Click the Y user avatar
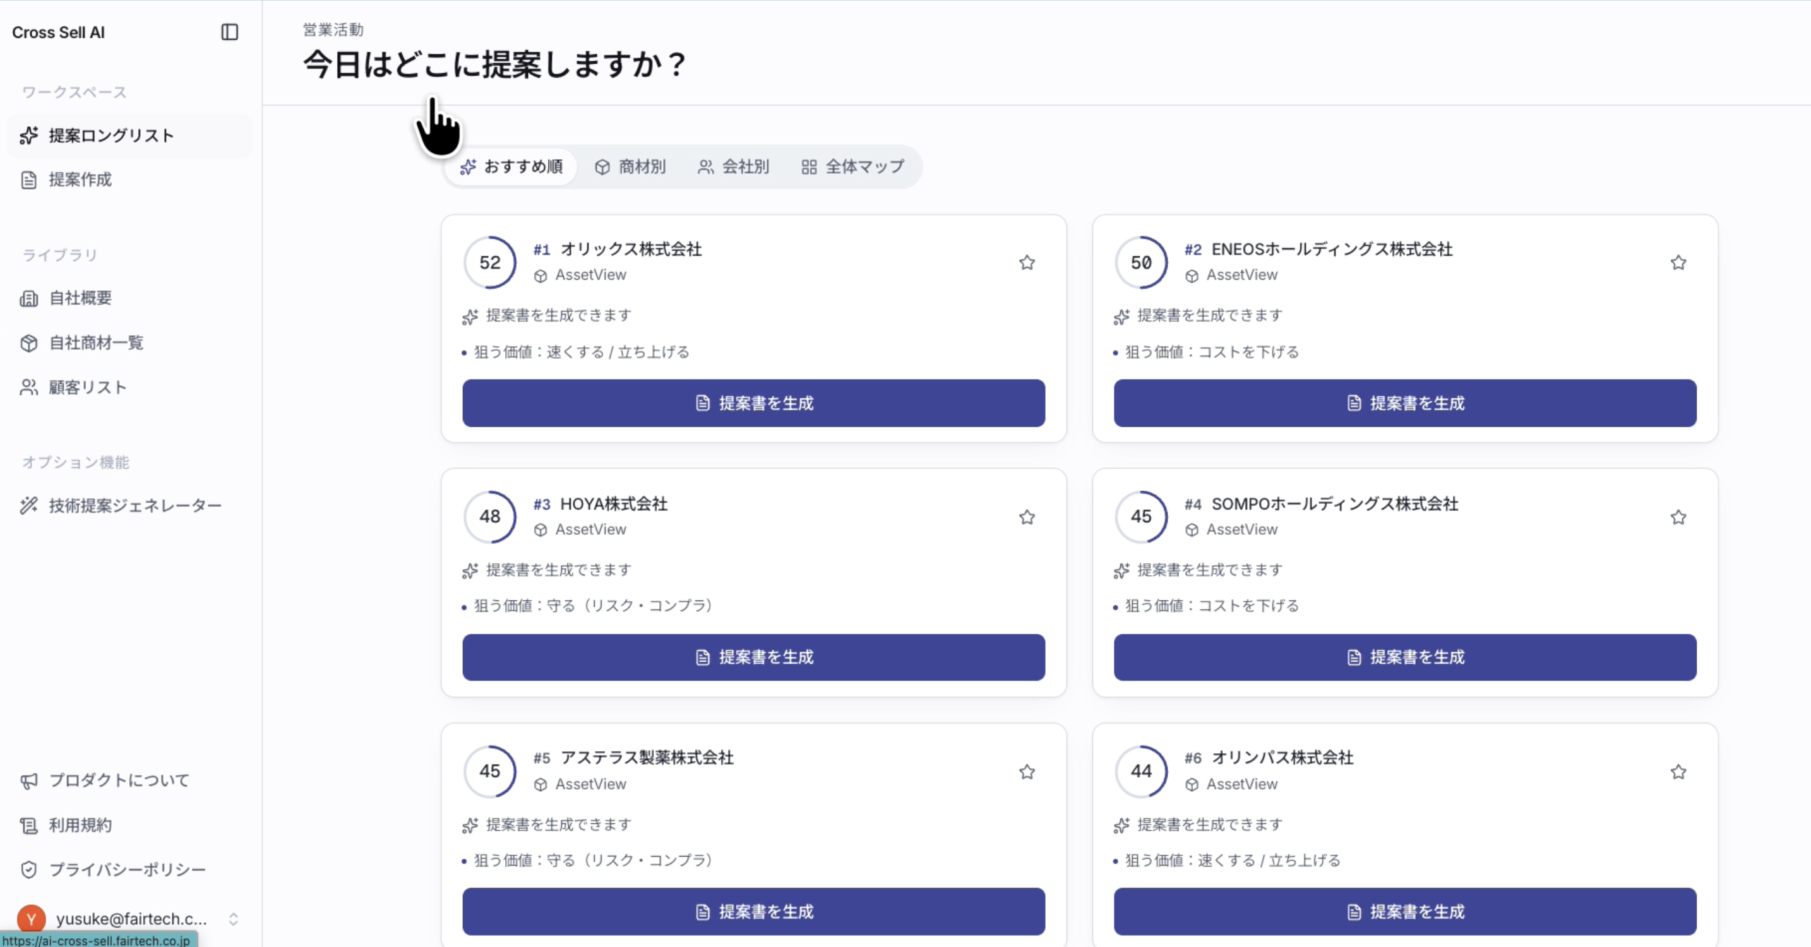 (x=32, y=919)
